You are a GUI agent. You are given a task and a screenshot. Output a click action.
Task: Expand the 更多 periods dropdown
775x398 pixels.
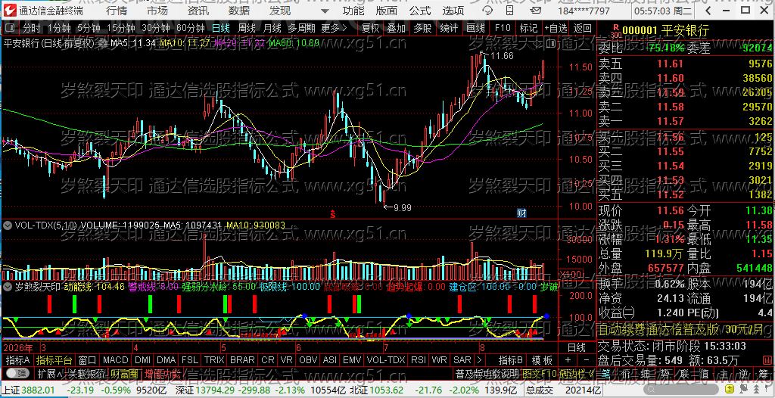point(334,28)
